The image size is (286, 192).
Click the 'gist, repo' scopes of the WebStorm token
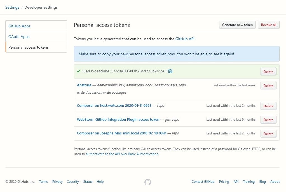point(172,120)
